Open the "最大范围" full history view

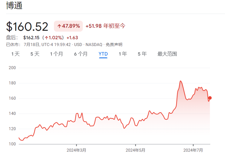[166, 54]
